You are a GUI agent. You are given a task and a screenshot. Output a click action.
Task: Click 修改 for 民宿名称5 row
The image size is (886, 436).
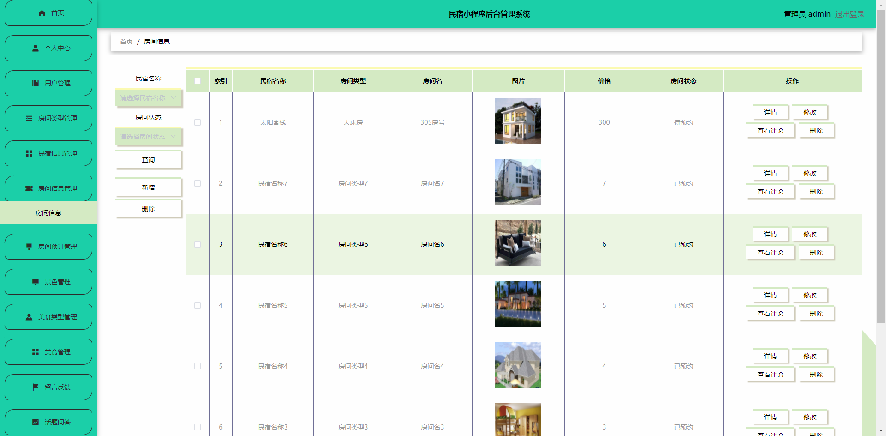point(810,295)
